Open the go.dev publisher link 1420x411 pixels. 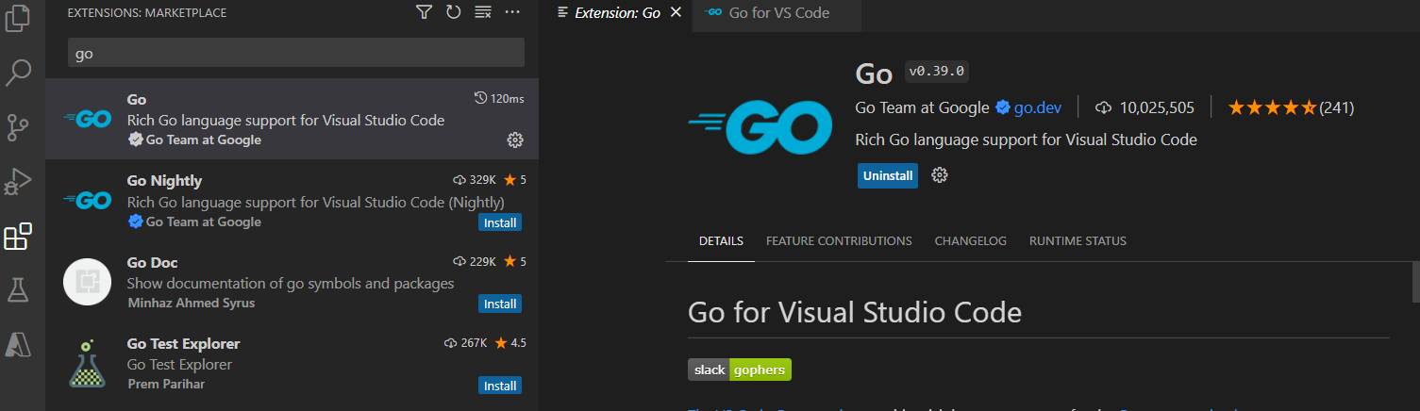click(x=1038, y=107)
